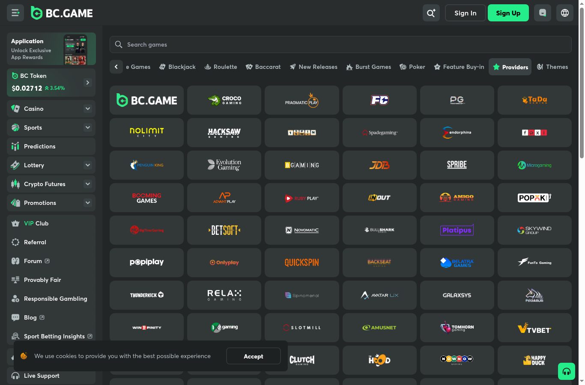Open the Thunderkick provider tile

pos(146,295)
